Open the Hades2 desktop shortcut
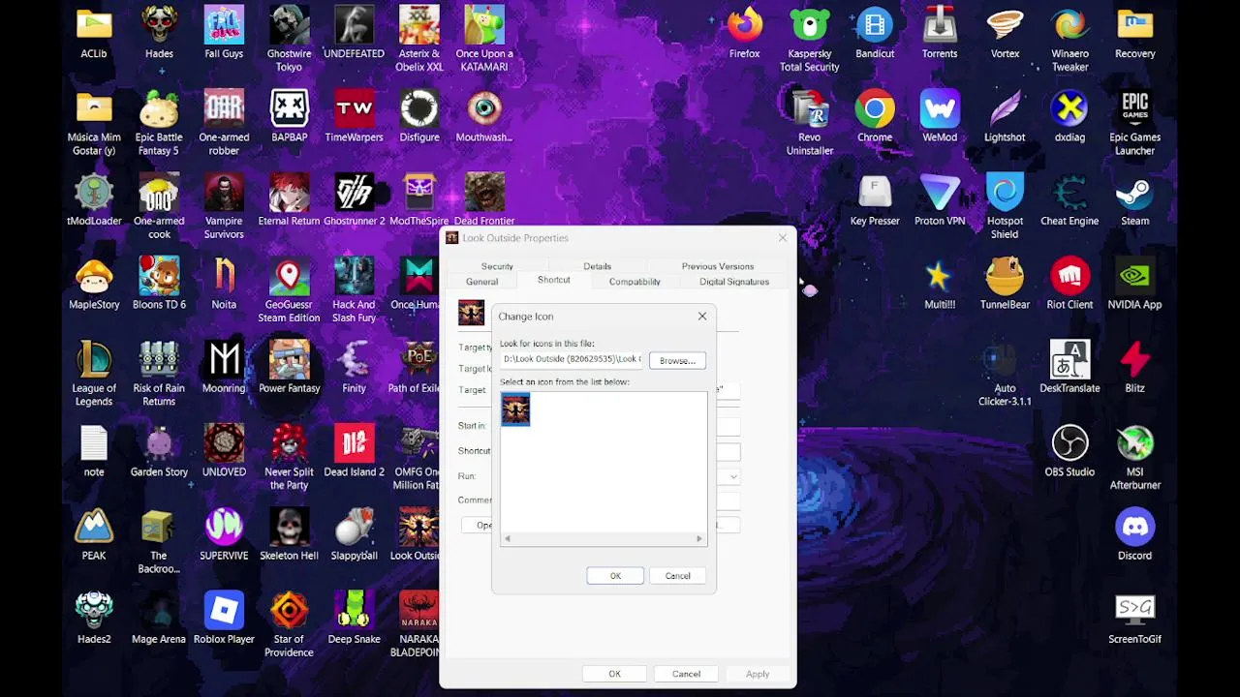This screenshot has width=1240, height=697. coord(94,619)
